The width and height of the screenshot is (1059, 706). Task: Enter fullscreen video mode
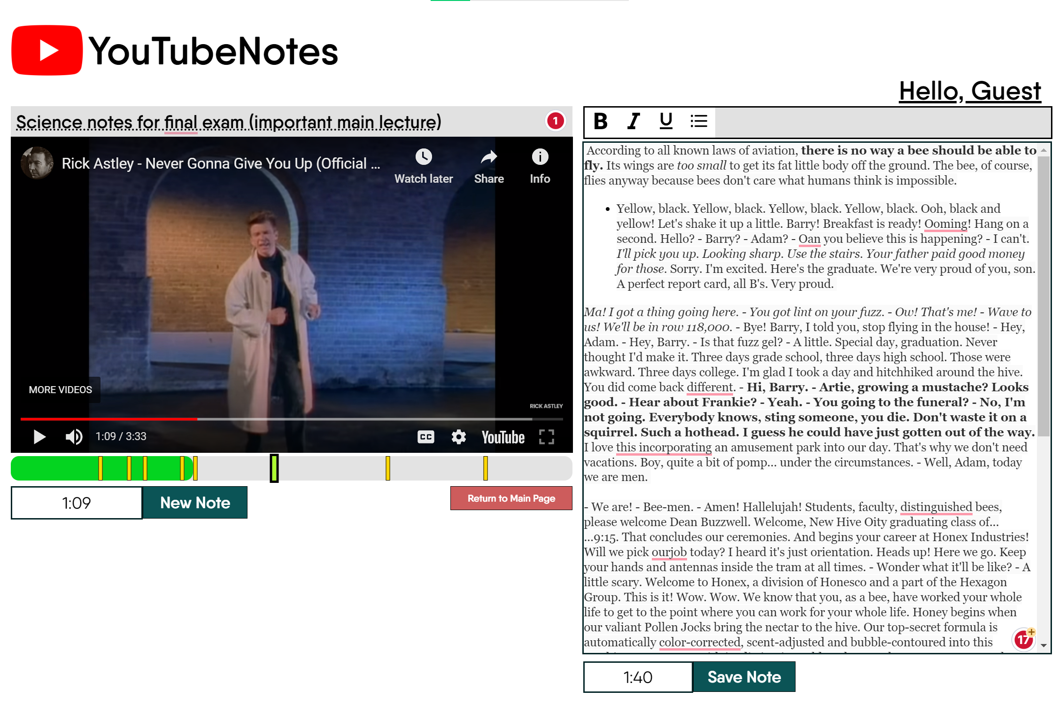coord(546,437)
